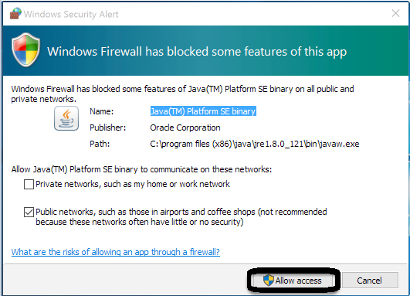Click the Cancel button
This screenshot has height=296, width=410.
(370, 281)
